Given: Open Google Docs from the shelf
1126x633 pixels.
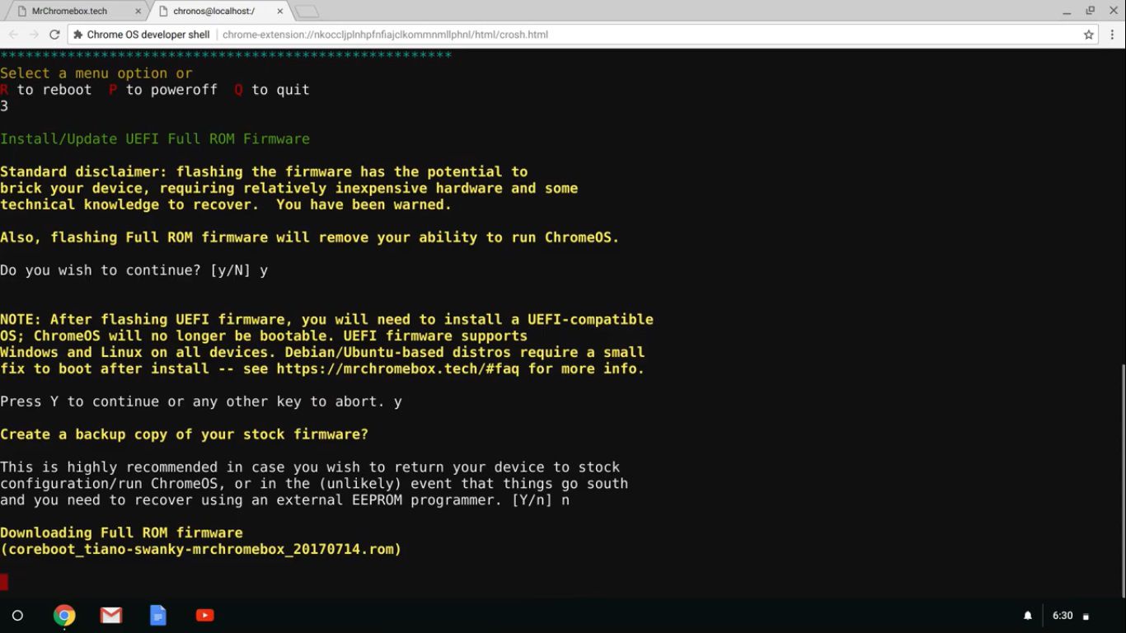Looking at the screenshot, I should [x=158, y=616].
